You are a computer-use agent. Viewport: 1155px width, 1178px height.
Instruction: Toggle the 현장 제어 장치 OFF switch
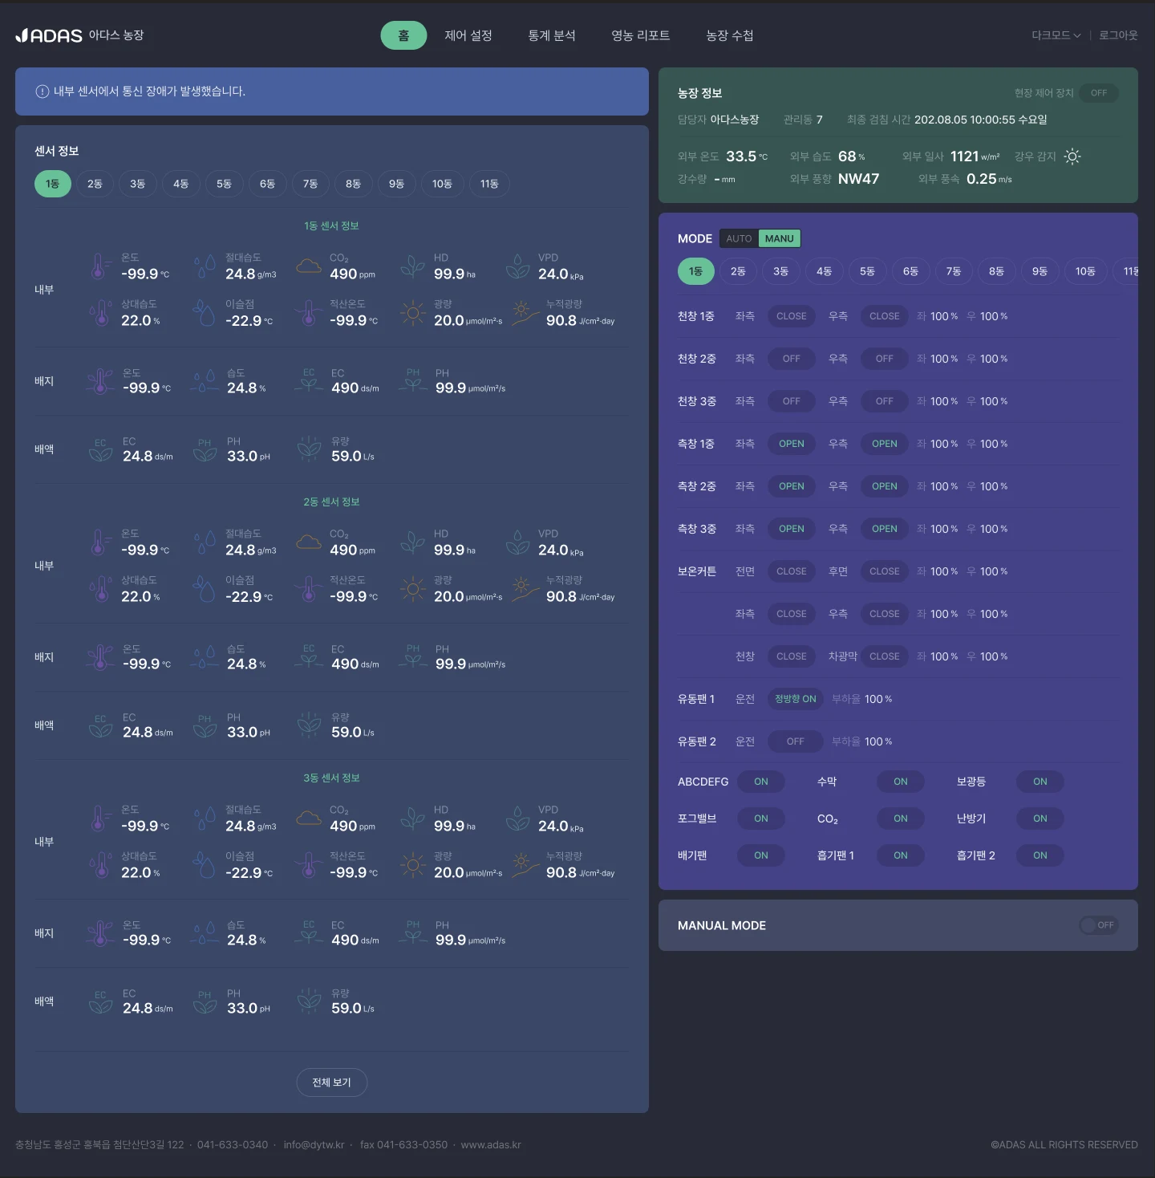click(x=1099, y=93)
